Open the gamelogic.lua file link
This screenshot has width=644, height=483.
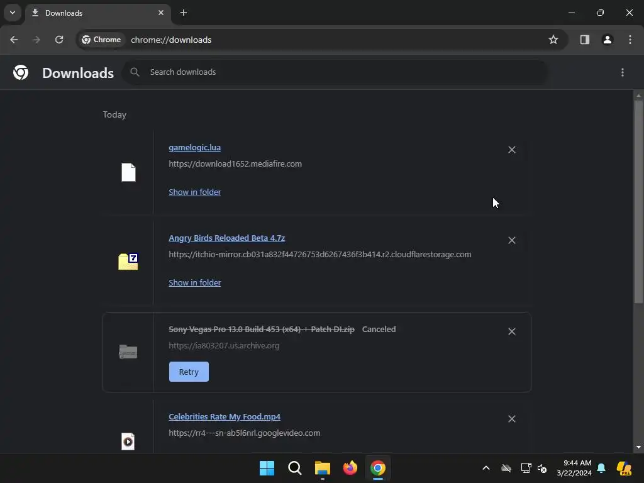click(x=195, y=147)
